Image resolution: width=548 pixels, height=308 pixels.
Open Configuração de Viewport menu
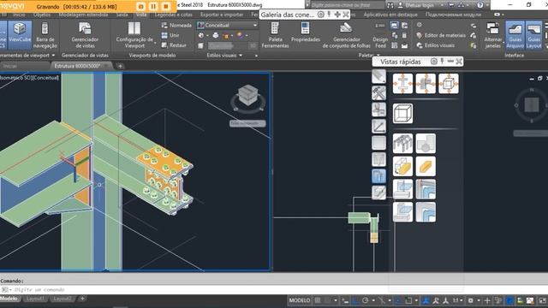click(x=134, y=35)
